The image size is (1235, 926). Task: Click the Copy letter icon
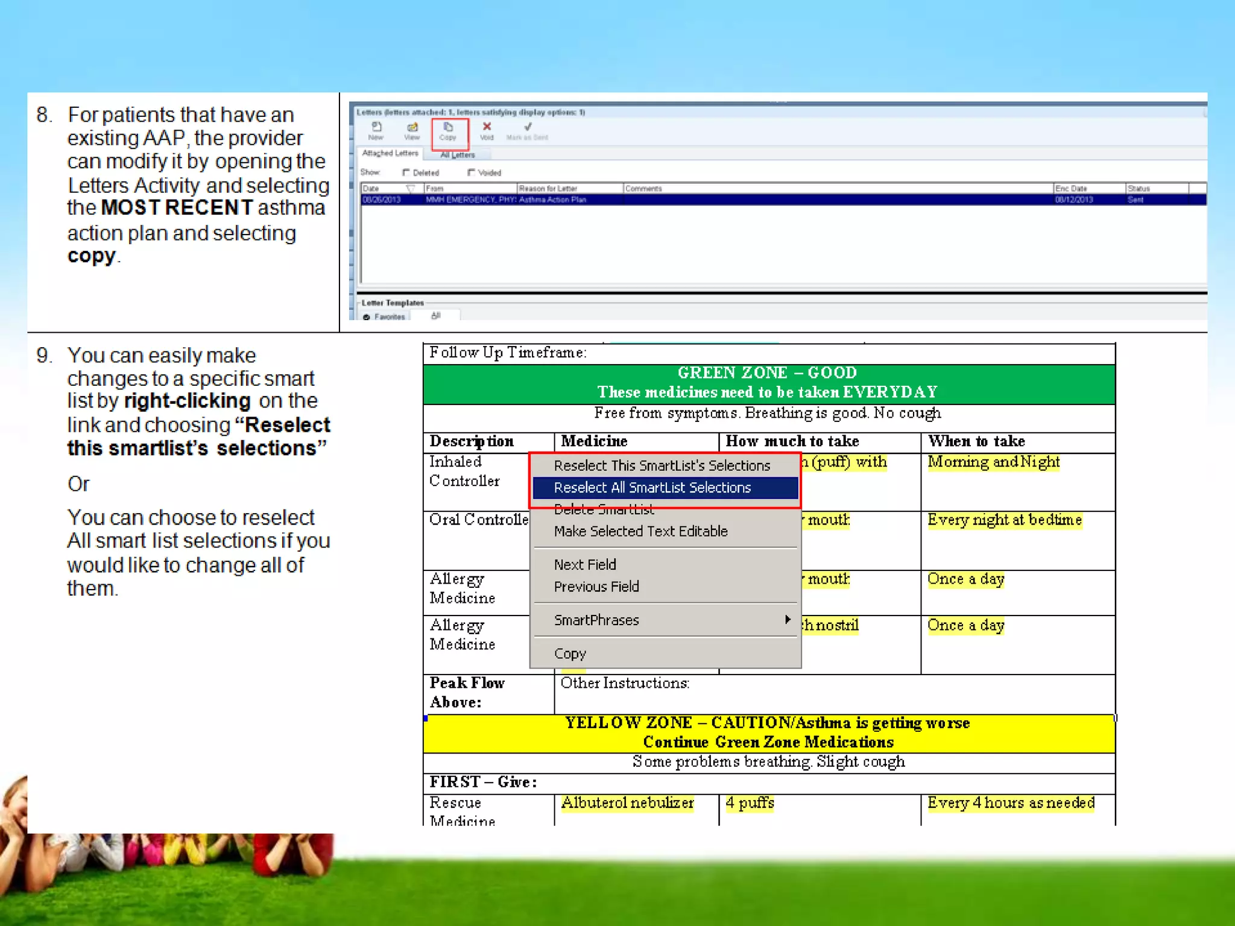pos(448,127)
